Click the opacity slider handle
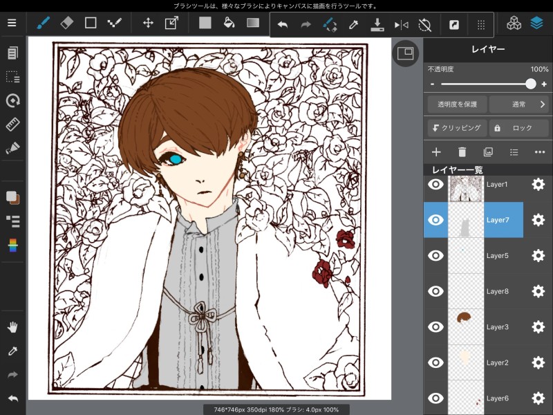 [x=530, y=84]
